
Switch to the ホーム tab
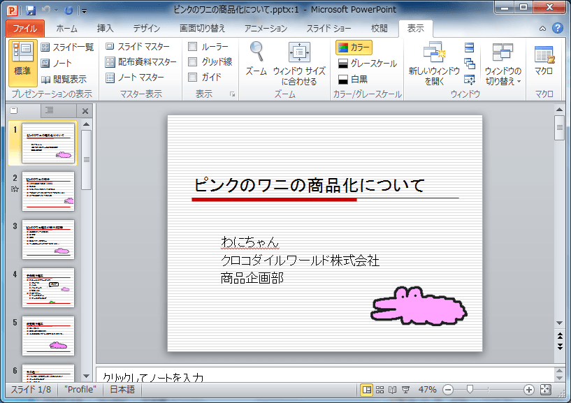[66, 29]
